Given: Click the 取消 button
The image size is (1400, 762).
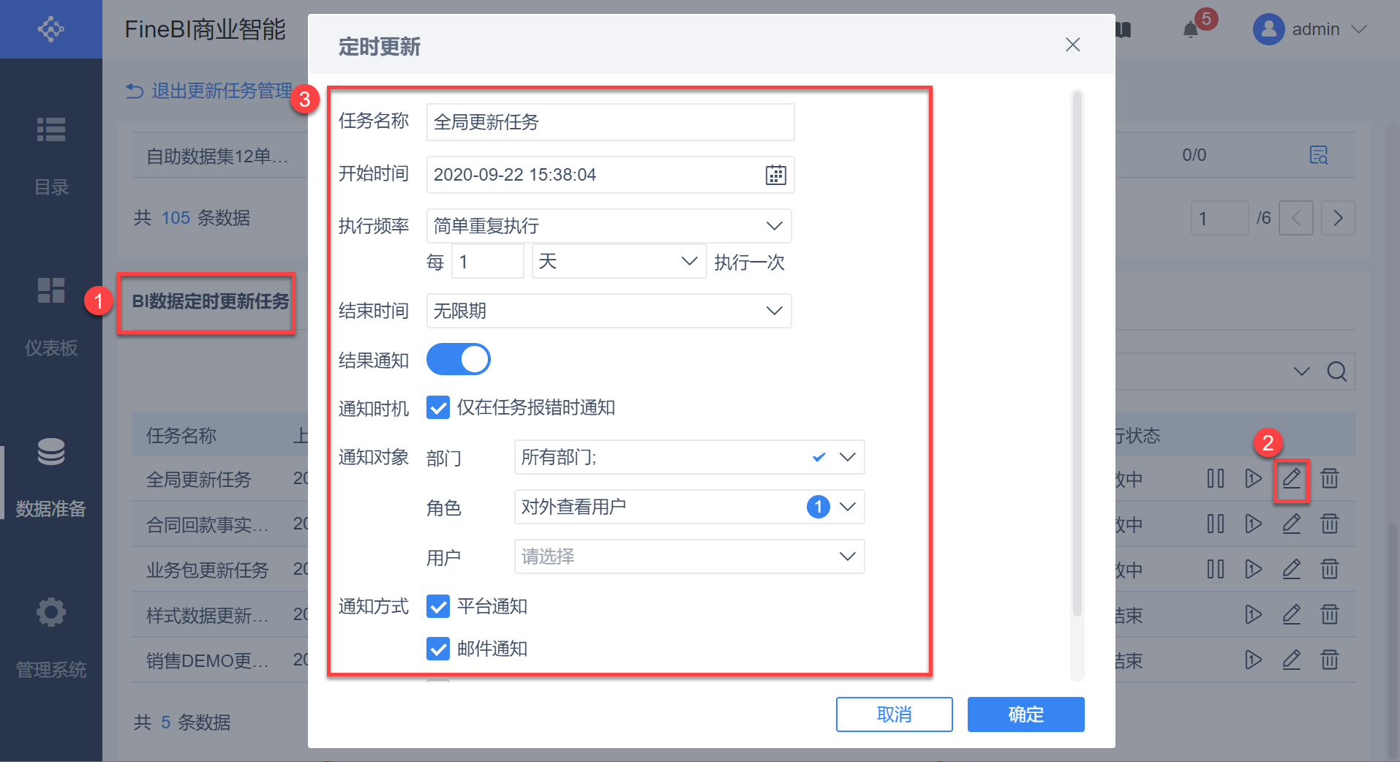Looking at the screenshot, I should 894,714.
